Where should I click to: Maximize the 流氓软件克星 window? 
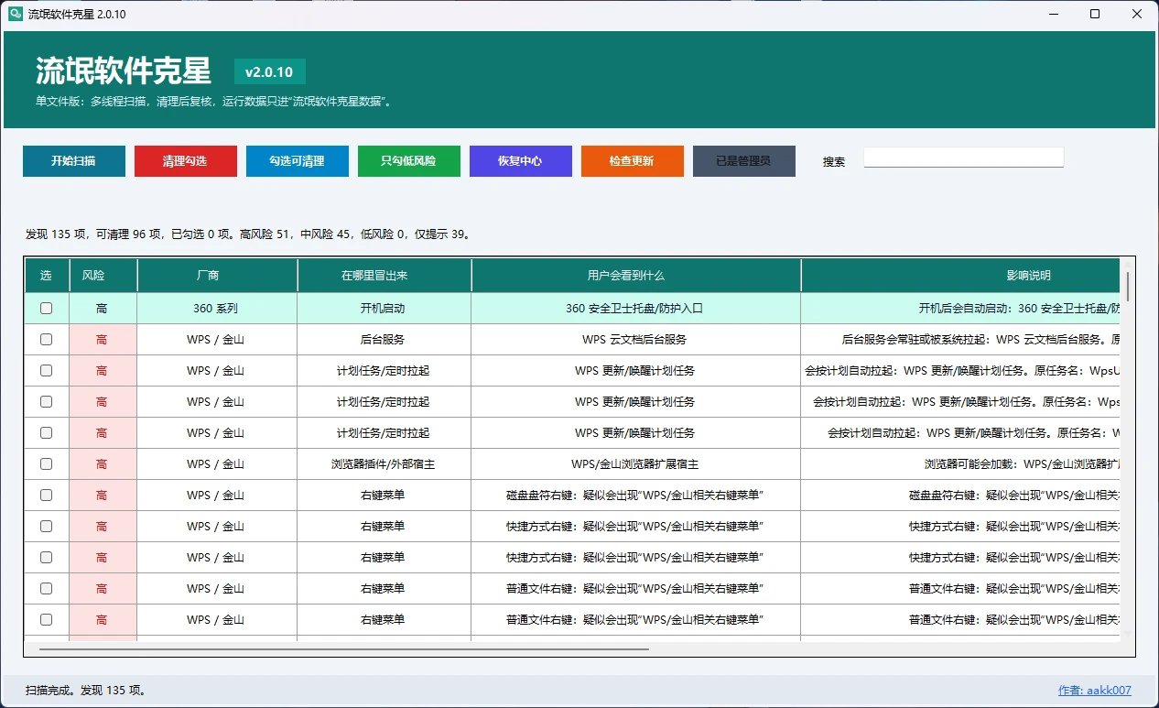click(1096, 15)
